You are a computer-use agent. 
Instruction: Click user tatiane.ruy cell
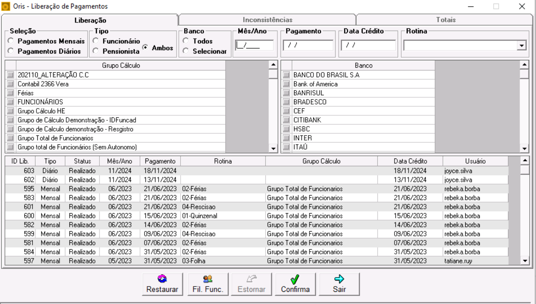coord(476,261)
